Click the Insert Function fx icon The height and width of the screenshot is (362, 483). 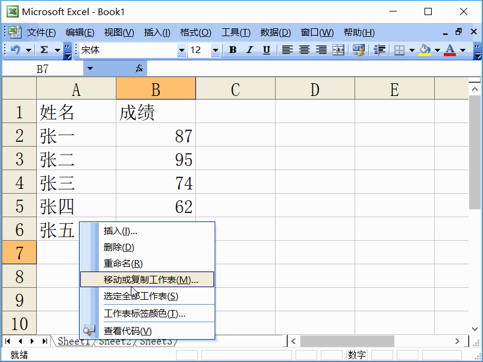(139, 68)
